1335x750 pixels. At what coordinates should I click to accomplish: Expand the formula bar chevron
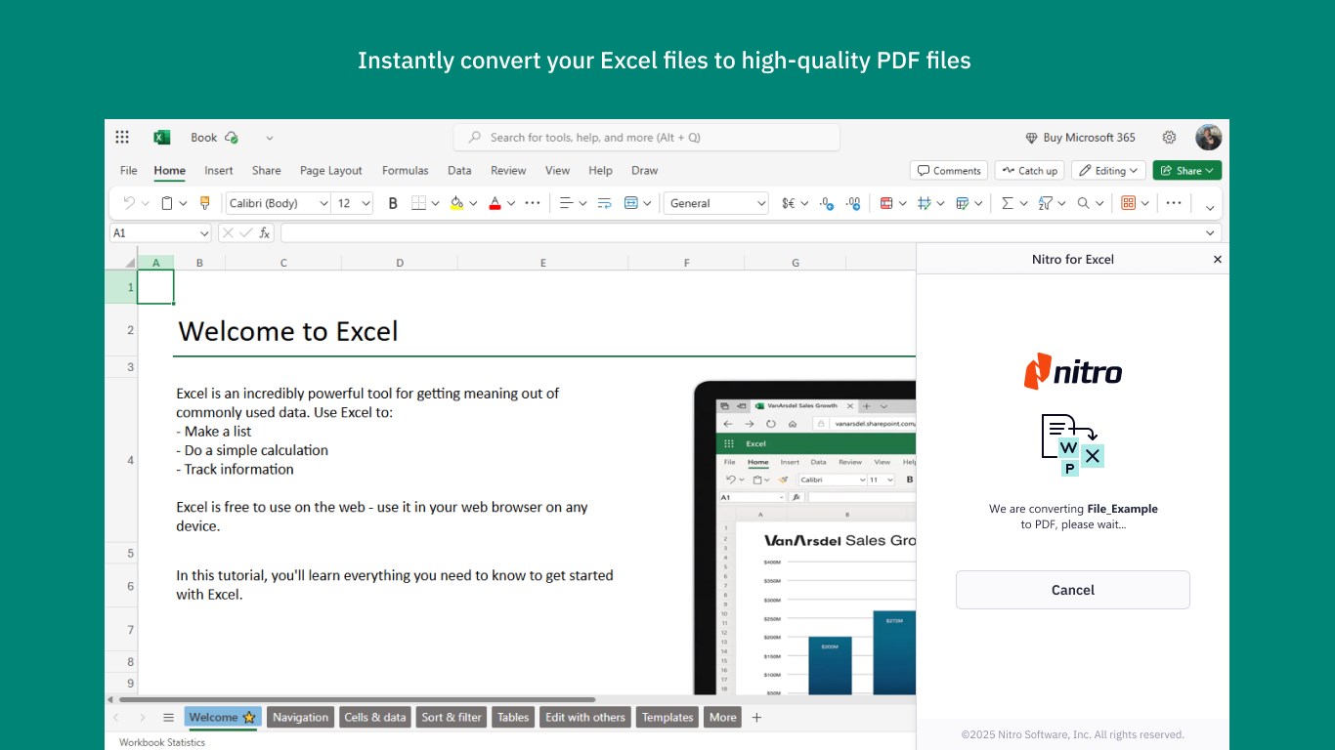(1211, 233)
